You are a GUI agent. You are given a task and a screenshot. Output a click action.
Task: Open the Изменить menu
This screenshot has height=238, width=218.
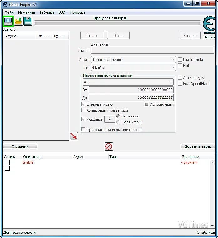pos(27,12)
